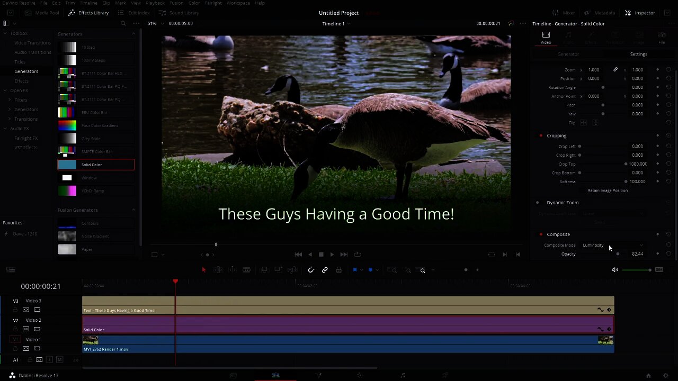Toggle the loop playback button

358,255
